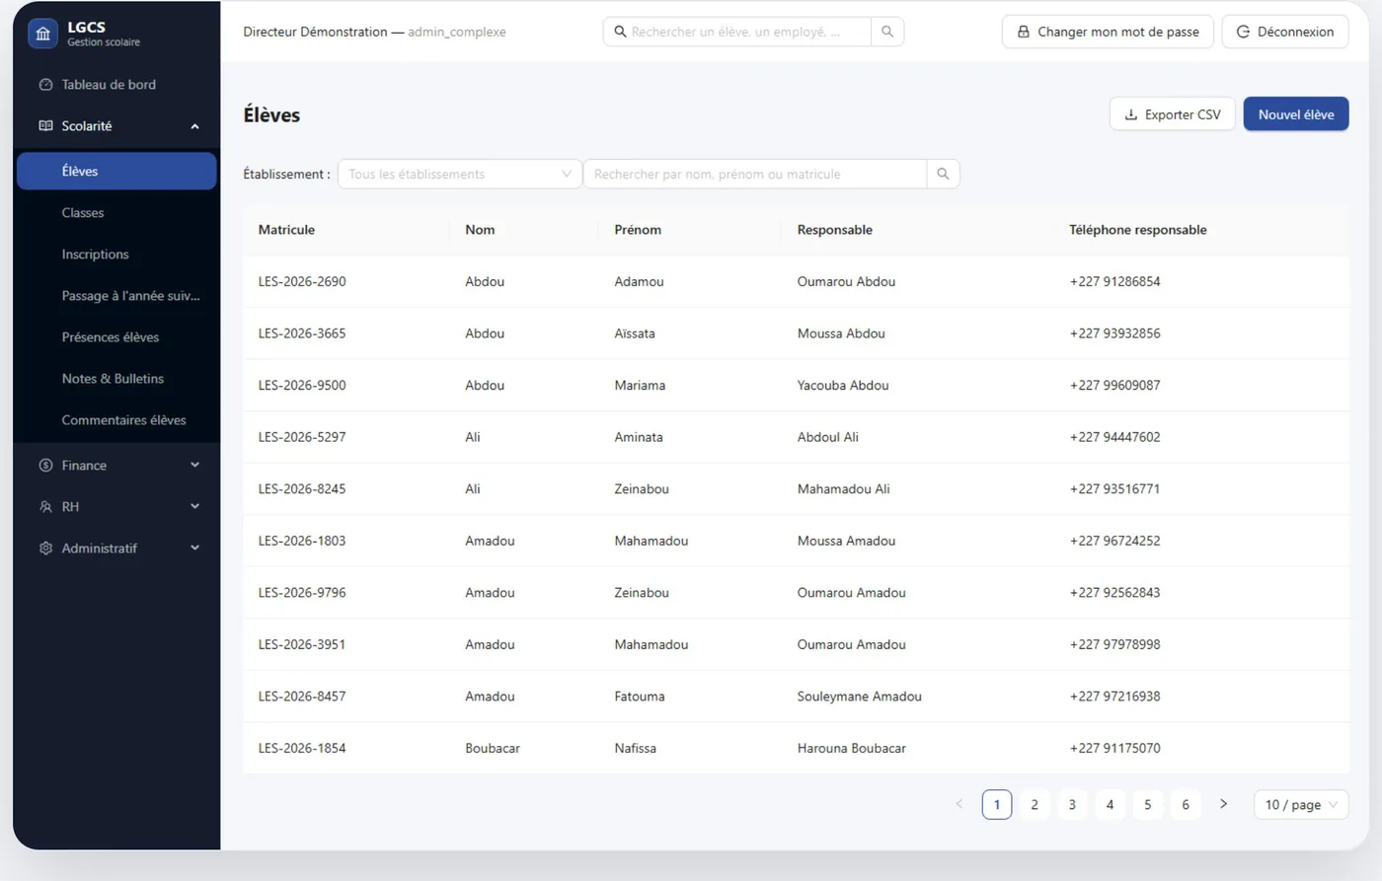Open the 10 / page size selector

click(x=1301, y=805)
